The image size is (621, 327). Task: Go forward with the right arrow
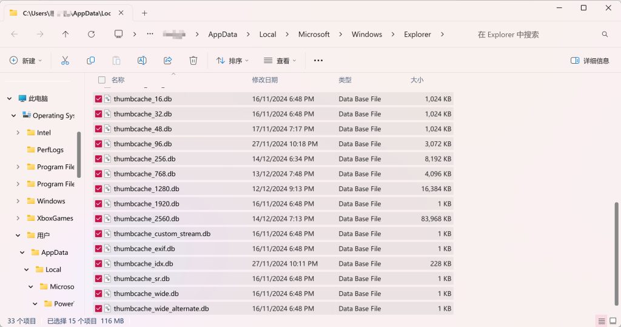[40, 35]
